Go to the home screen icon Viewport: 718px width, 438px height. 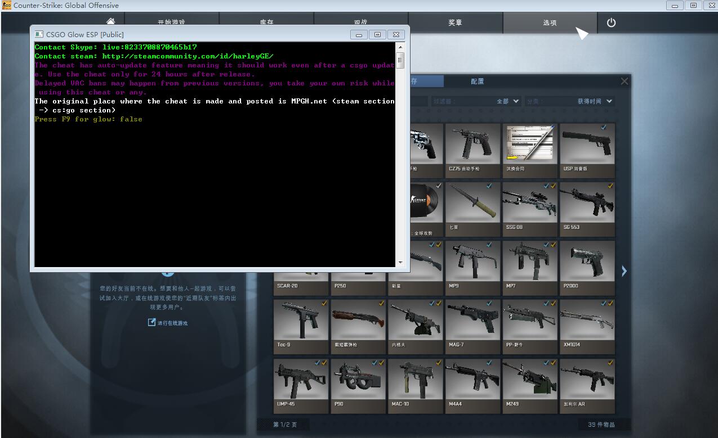[x=110, y=21]
